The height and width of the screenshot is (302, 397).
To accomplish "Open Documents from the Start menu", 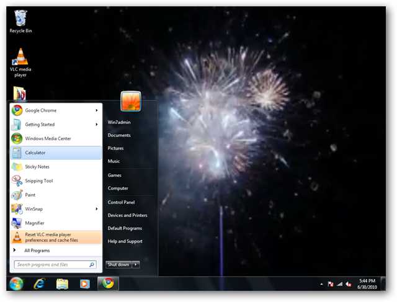I will click(119, 135).
